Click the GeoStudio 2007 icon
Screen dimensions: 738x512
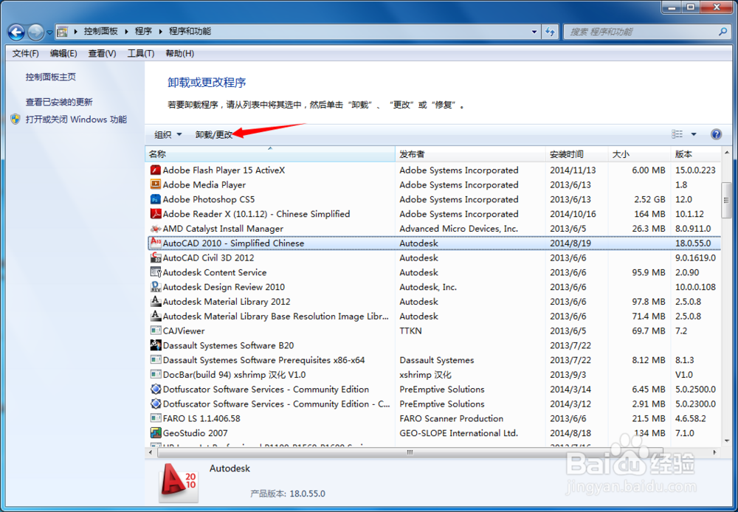[155, 432]
